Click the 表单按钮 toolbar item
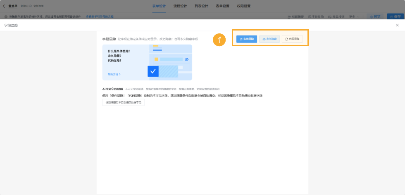Viewport: 405px width, 195px height. [336, 17]
